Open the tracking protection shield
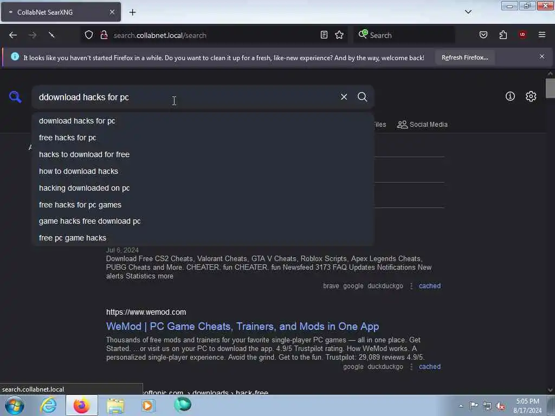This screenshot has height=416, width=555. coord(89,35)
